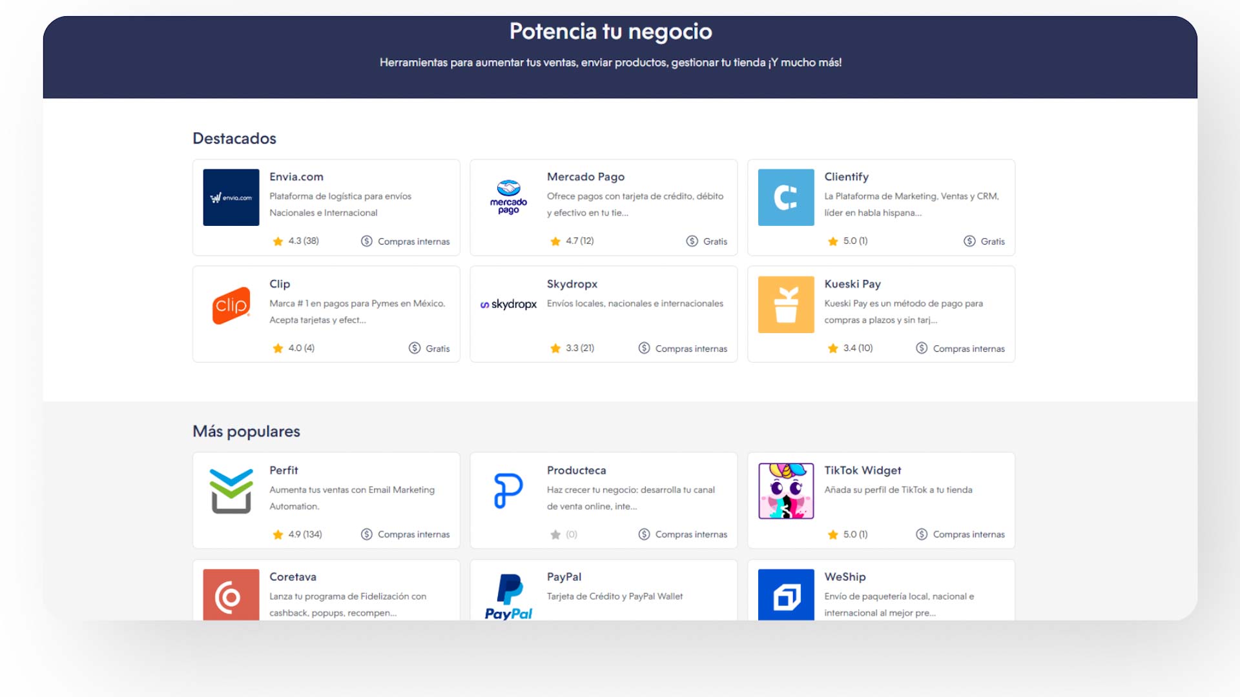The image size is (1240, 697).
Task: Open the Clientify app card
Action: [881, 207]
